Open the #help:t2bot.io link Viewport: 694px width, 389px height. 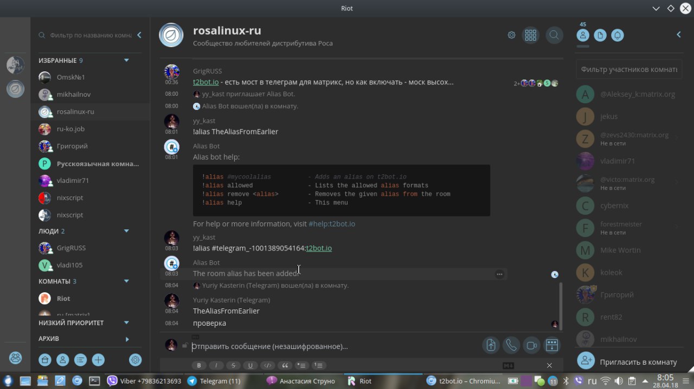click(x=332, y=224)
